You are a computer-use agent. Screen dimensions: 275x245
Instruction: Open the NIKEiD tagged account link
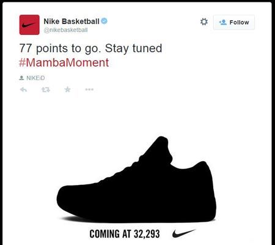pyautogui.click(x=35, y=78)
